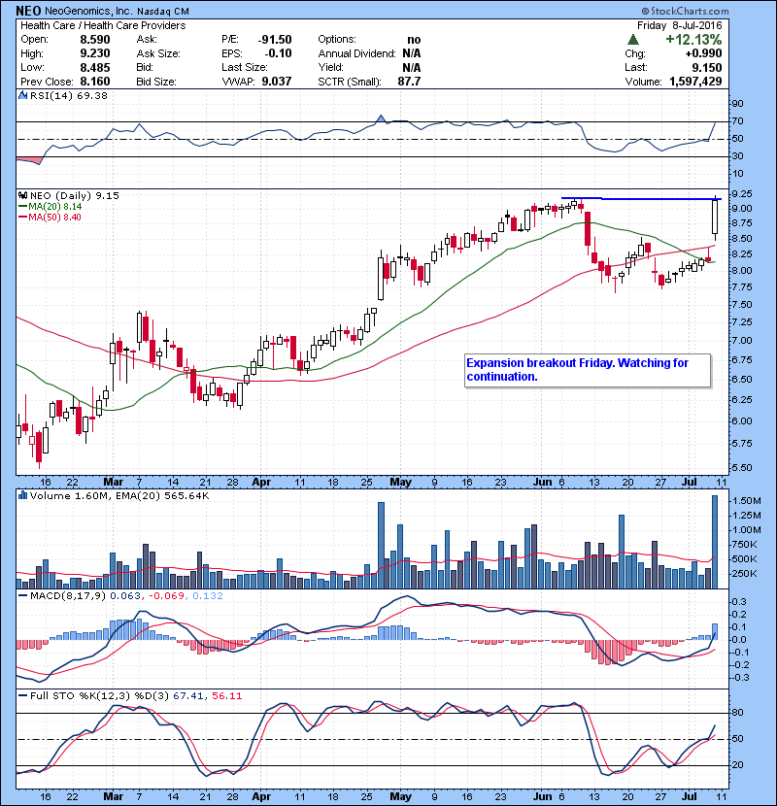Click the Open value 8.590

(x=95, y=40)
